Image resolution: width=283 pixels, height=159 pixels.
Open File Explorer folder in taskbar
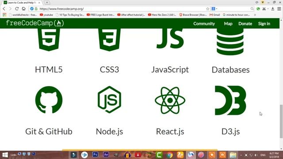(233, 155)
